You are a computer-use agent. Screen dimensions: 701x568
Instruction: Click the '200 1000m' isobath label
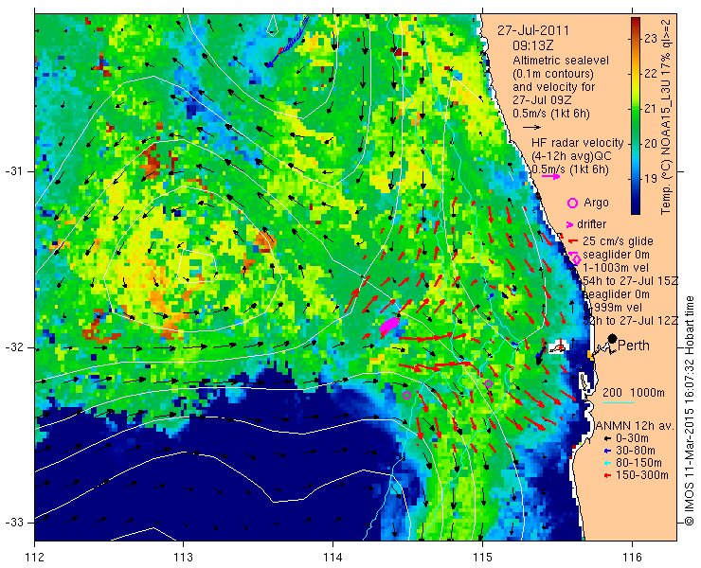click(634, 393)
